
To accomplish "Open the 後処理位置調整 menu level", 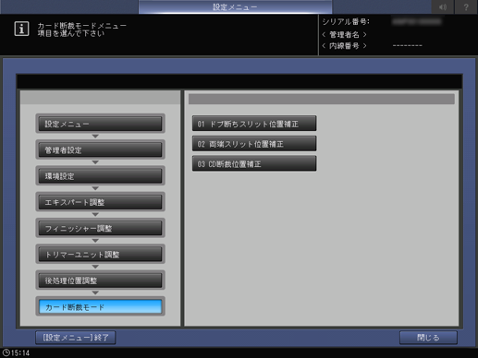I will click(100, 280).
